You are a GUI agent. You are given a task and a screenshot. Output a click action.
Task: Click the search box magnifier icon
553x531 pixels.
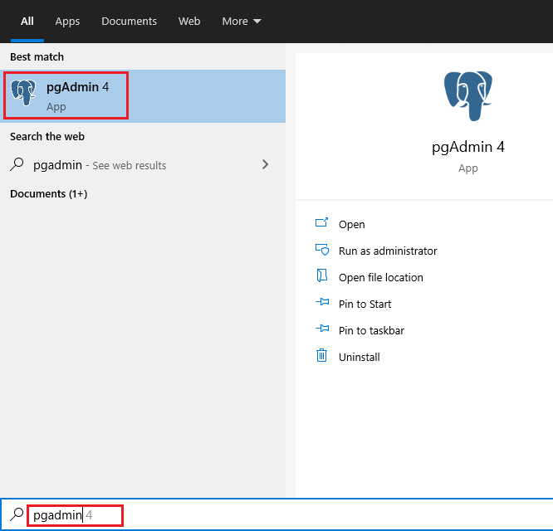tap(17, 514)
